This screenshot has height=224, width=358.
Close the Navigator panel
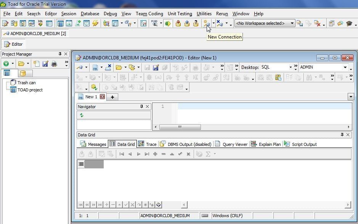click(147, 106)
